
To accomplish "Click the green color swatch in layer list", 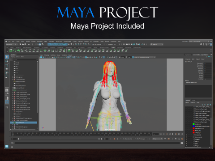I will (x=193, y=124).
